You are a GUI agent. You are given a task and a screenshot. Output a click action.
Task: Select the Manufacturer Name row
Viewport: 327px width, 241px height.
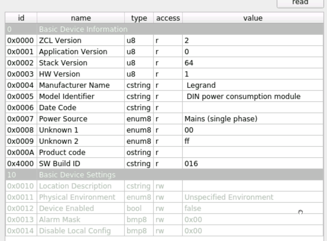pos(164,85)
